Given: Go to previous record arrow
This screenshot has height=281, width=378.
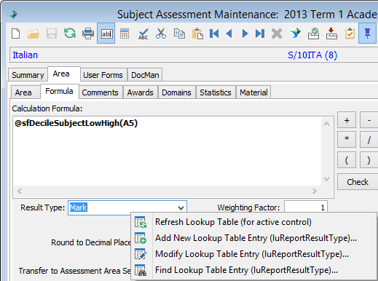Looking at the screenshot, I should coord(229,33).
